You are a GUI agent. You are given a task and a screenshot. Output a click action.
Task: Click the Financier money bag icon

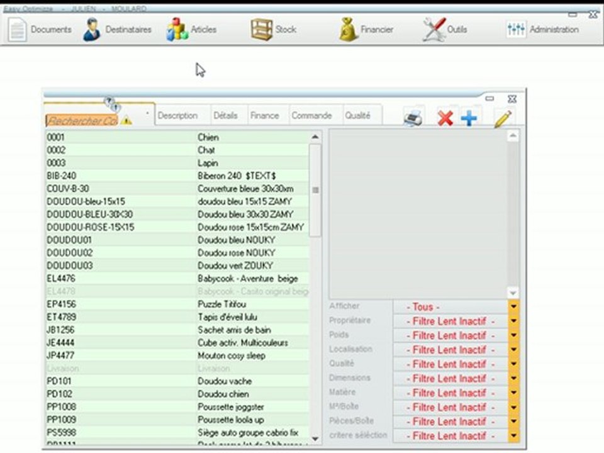pyautogui.click(x=349, y=30)
